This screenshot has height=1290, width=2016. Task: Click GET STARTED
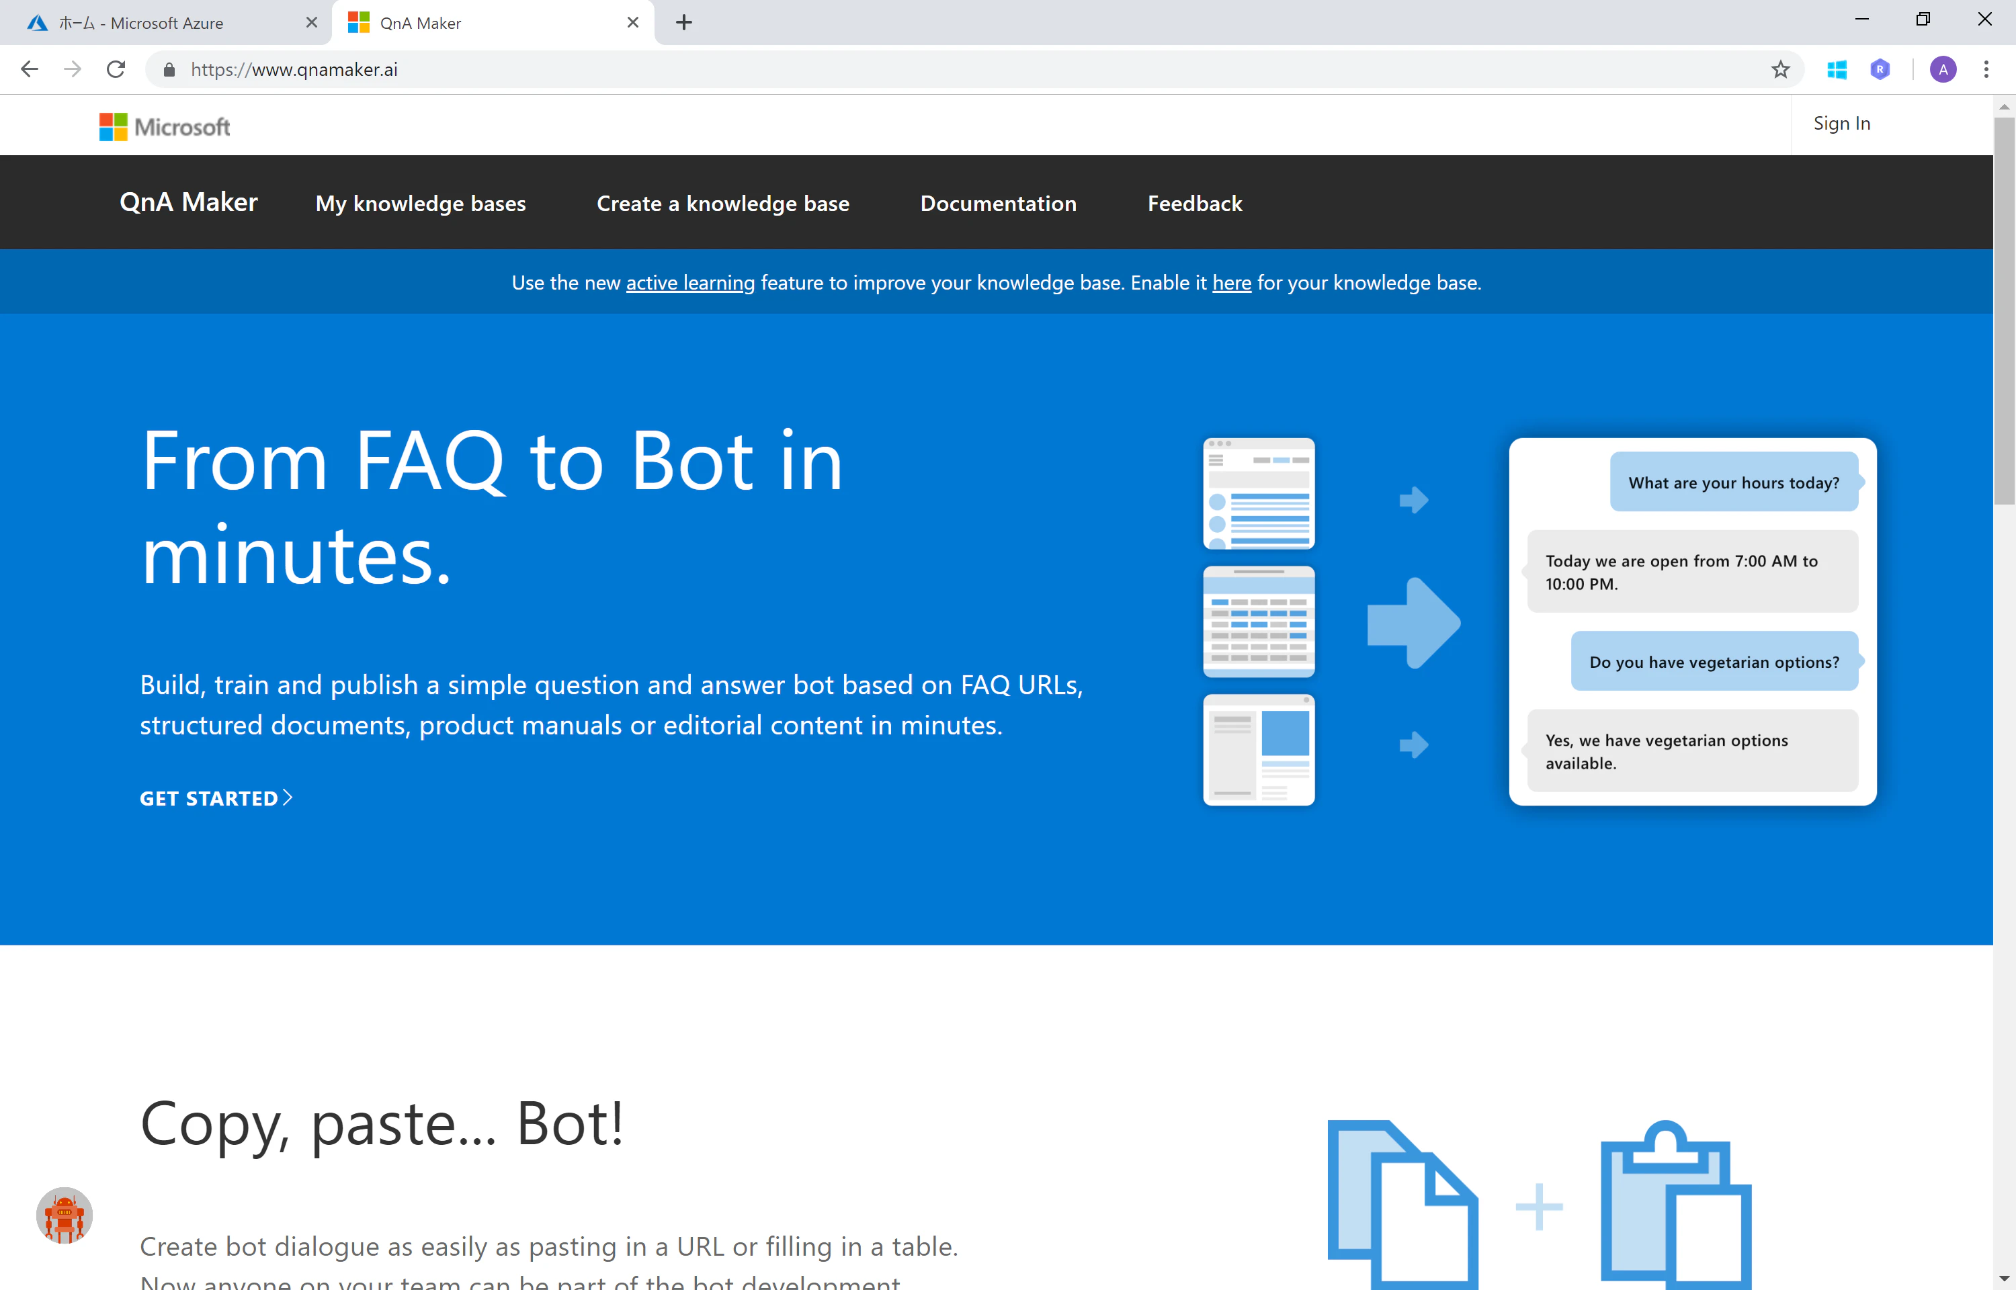(216, 798)
